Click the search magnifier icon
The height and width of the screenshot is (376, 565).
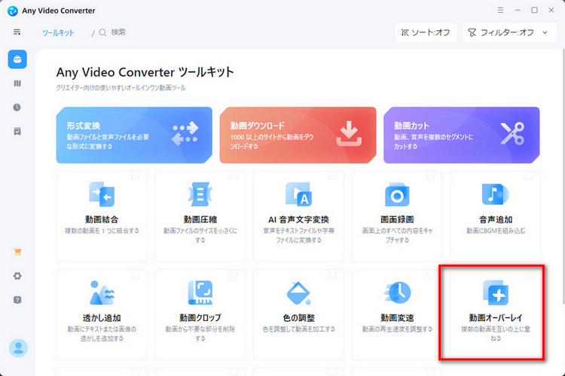[x=102, y=32]
